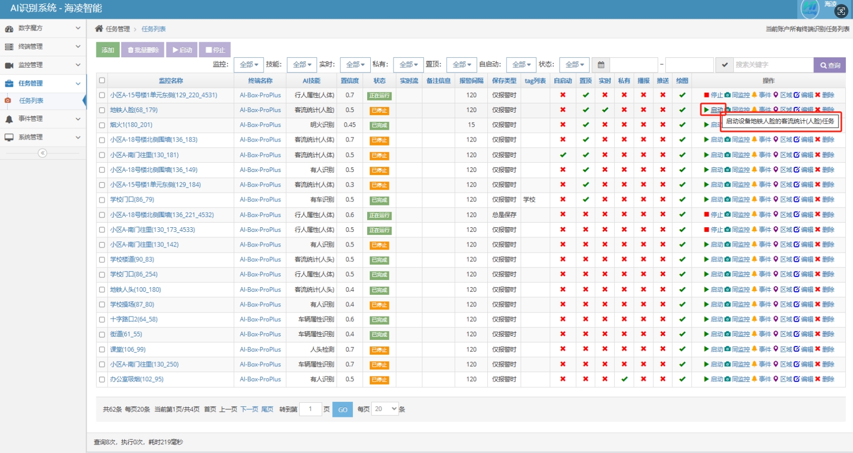Open the calendar date picker icon
The height and width of the screenshot is (453, 853).
pyautogui.click(x=601, y=65)
